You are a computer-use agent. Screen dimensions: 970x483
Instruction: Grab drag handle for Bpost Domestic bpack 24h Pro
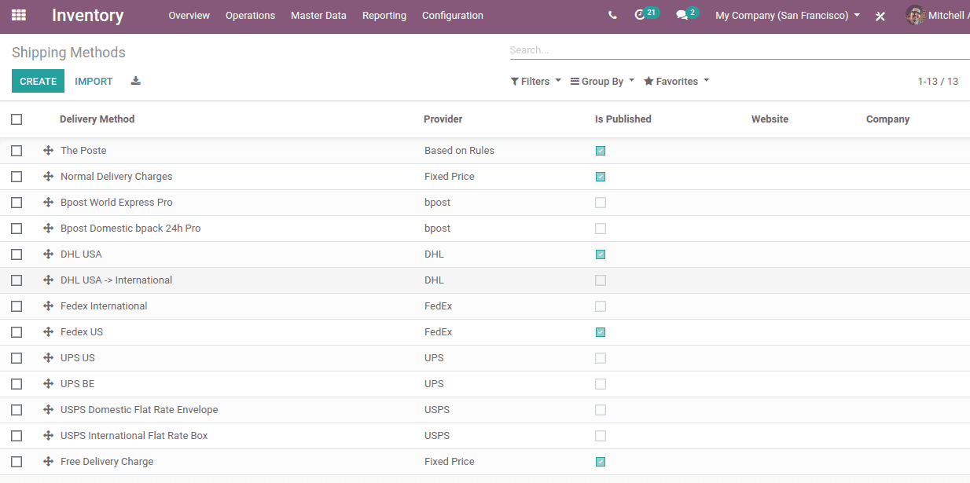(x=48, y=229)
